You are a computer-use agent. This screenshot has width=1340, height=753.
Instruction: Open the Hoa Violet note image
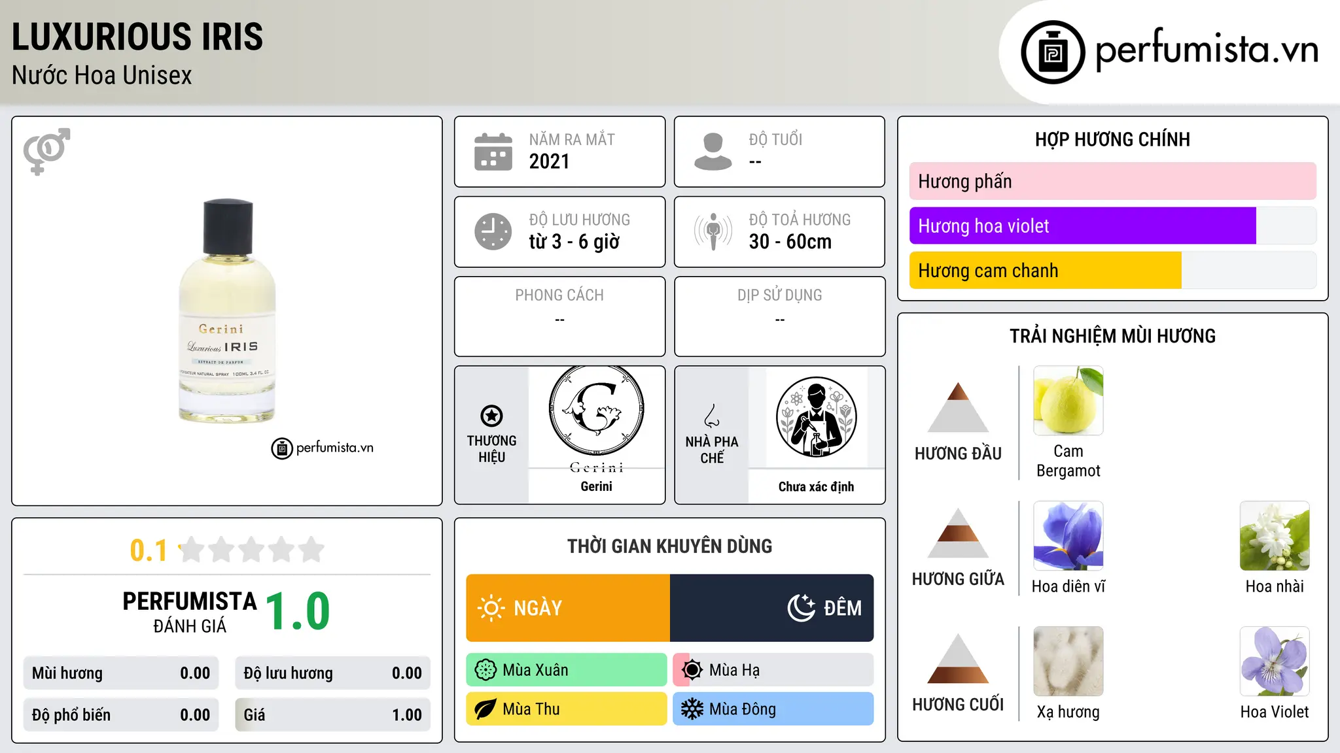tap(1275, 661)
